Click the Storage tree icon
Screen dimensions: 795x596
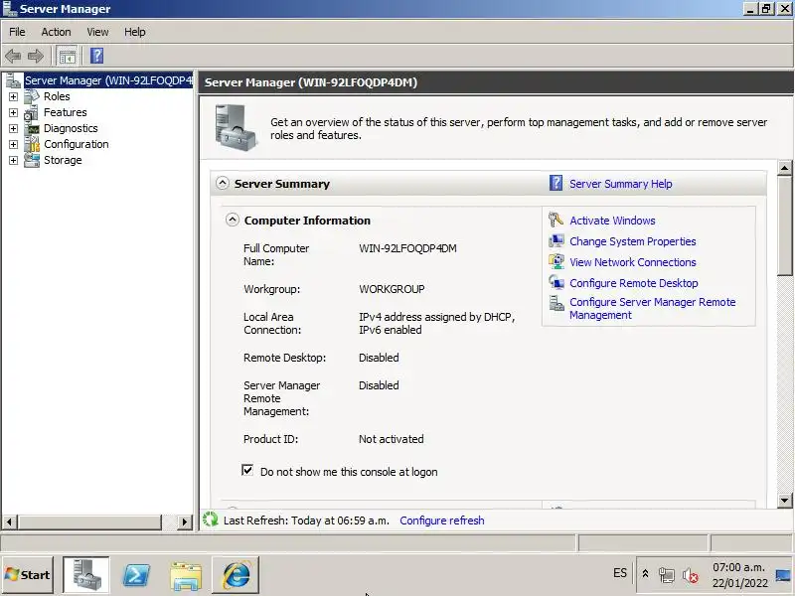[32, 160]
